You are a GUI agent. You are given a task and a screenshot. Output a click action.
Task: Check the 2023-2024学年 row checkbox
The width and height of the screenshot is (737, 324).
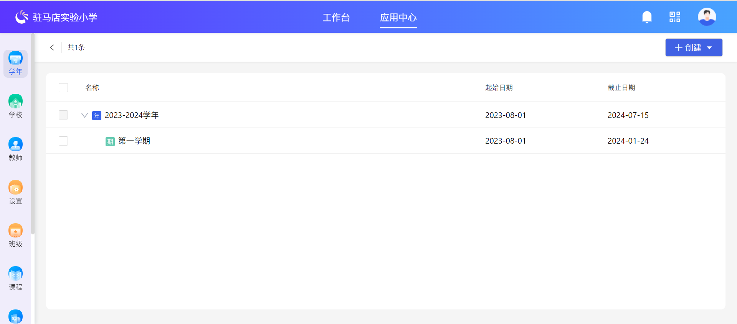(x=63, y=115)
